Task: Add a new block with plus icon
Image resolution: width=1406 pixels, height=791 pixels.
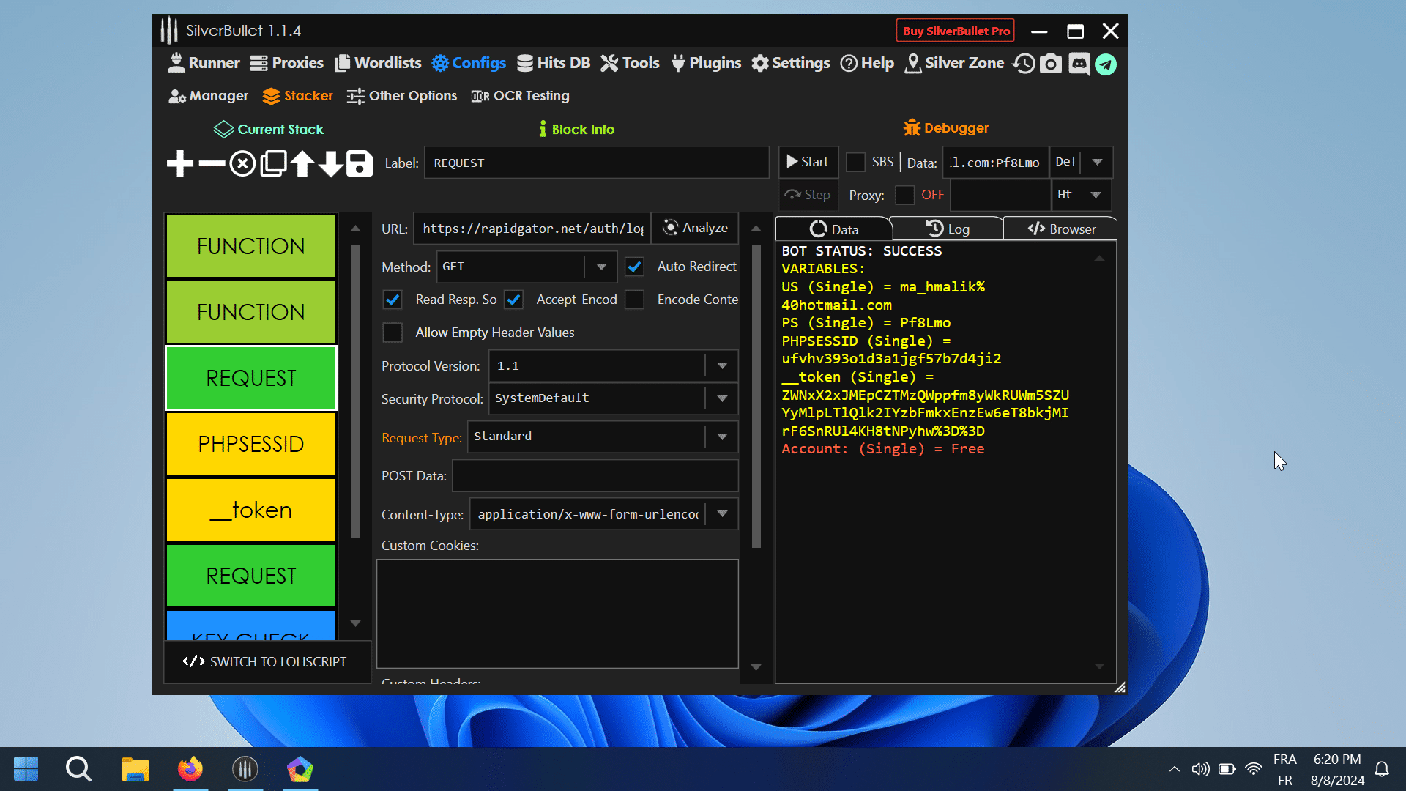Action: (x=180, y=163)
